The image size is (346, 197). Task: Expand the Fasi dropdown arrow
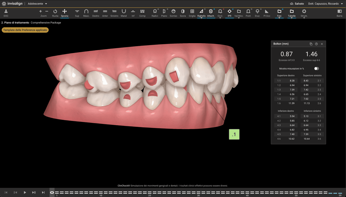click(279, 18)
